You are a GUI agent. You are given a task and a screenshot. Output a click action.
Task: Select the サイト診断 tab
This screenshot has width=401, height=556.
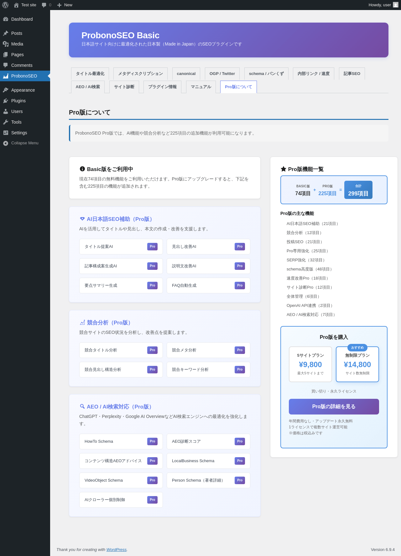[124, 87]
